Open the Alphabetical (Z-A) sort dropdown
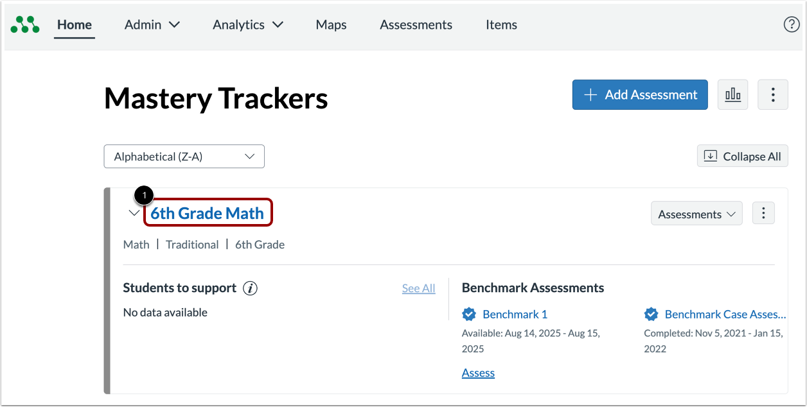The width and height of the screenshot is (807, 407). coord(184,156)
